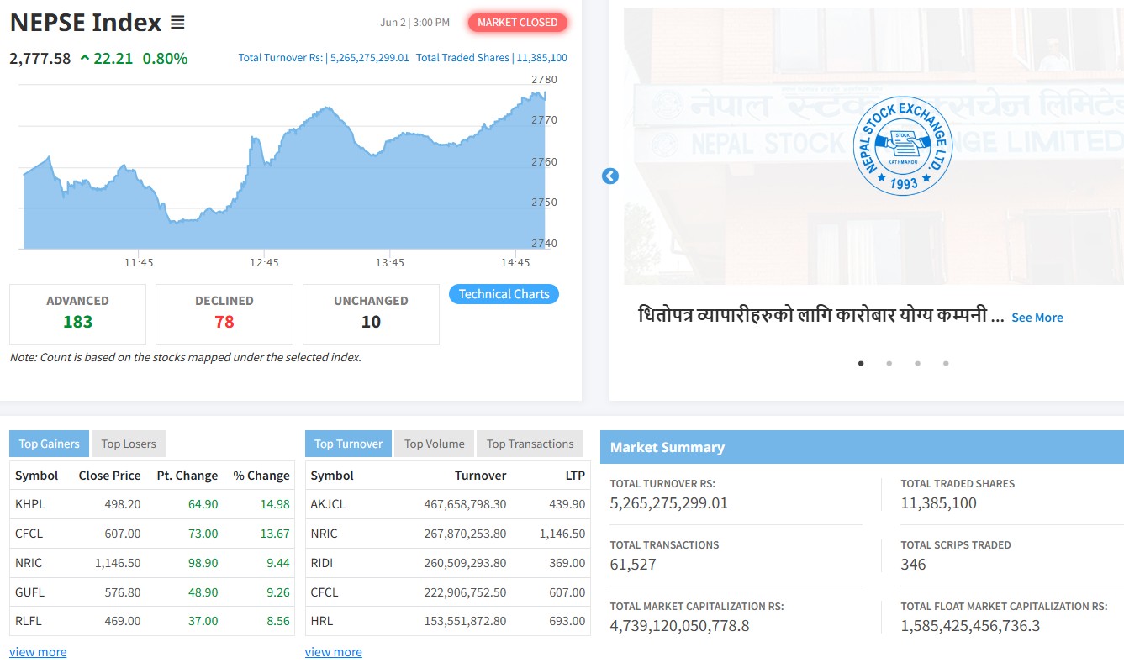Click total float market capitalization value 1,585,425,456,736.3

pyautogui.click(x=970, y=626)
